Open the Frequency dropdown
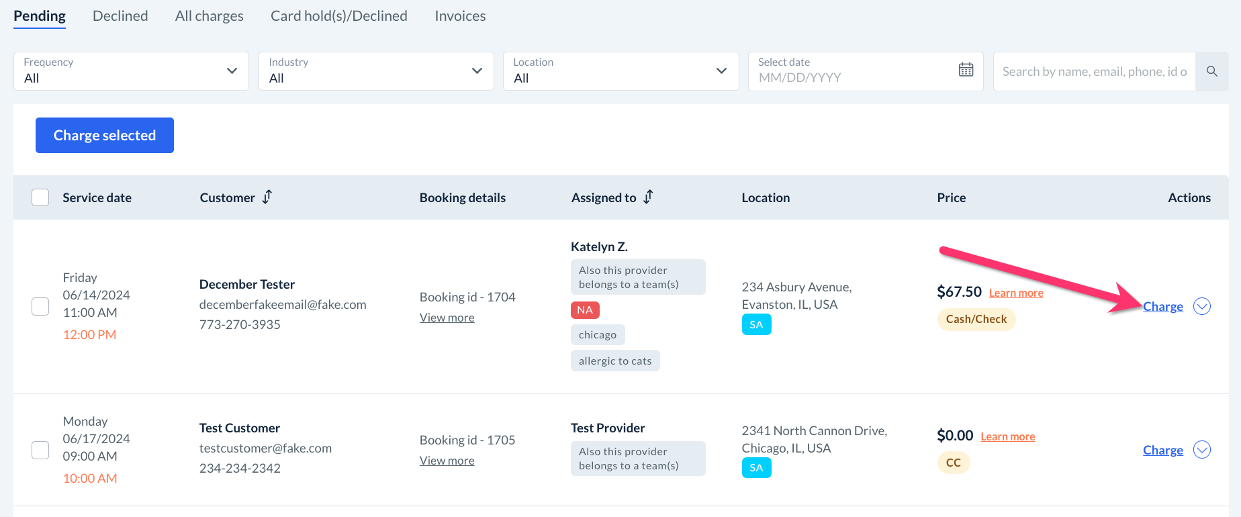 click(x=131, y=71)
